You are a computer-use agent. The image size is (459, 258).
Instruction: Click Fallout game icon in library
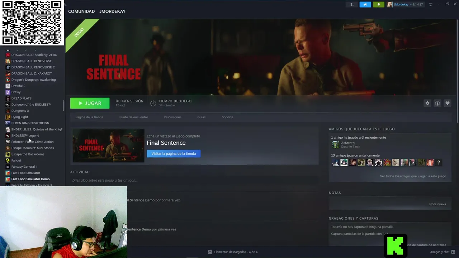pyautogui.click(x=8, y=160)
